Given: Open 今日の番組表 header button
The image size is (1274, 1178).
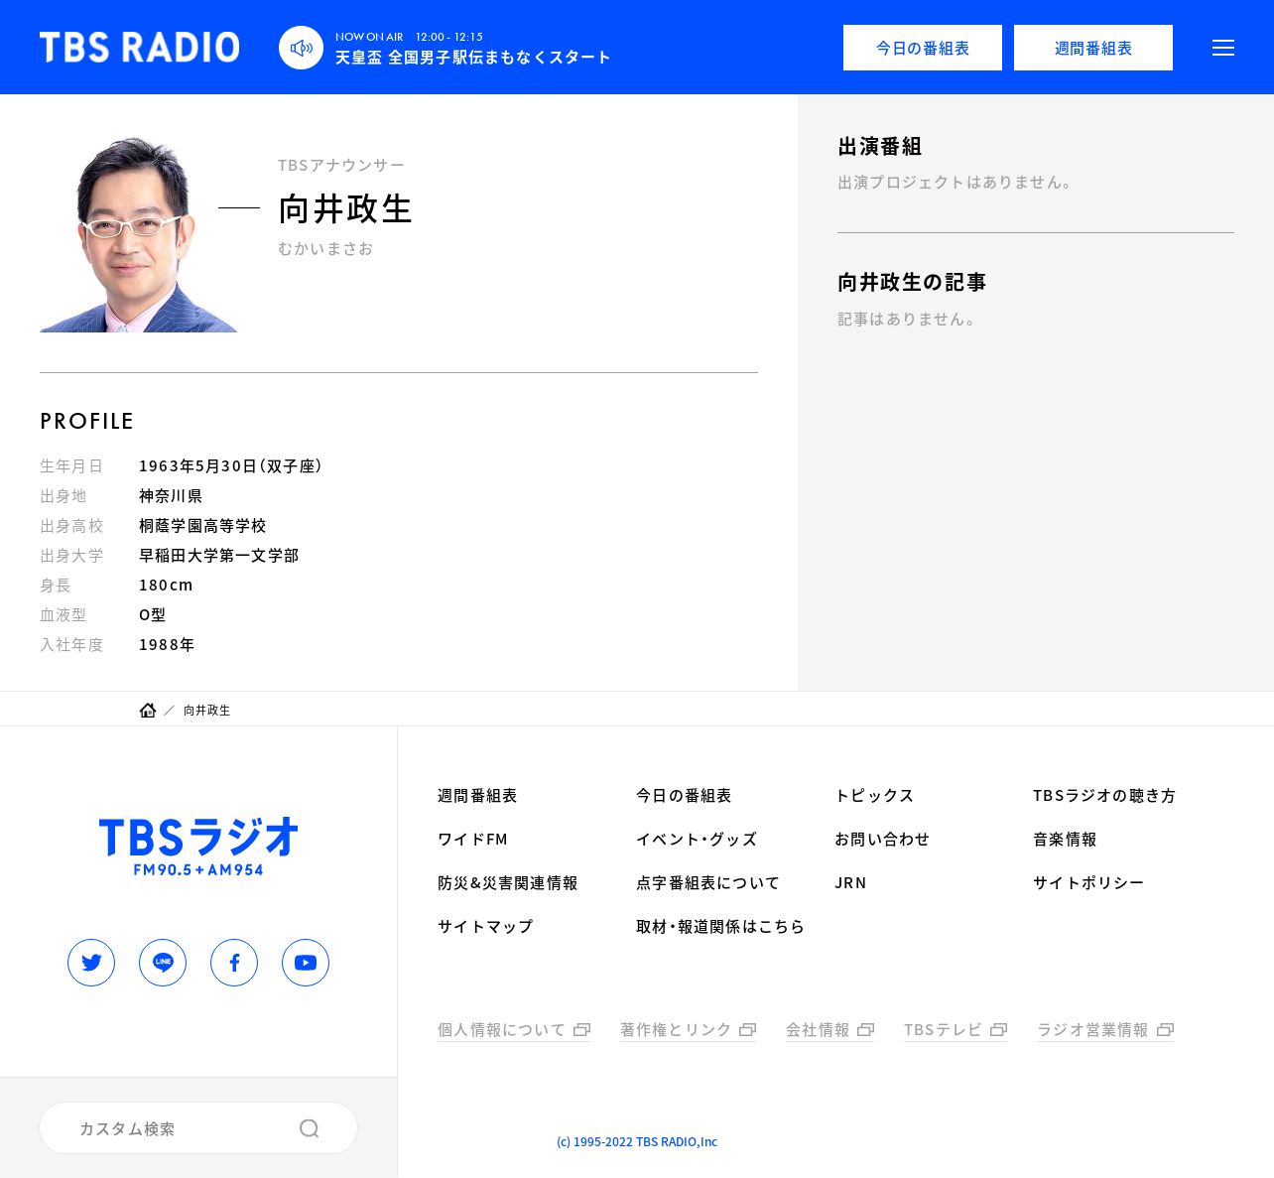Looking at the screenshot, I should coord(922,48).
